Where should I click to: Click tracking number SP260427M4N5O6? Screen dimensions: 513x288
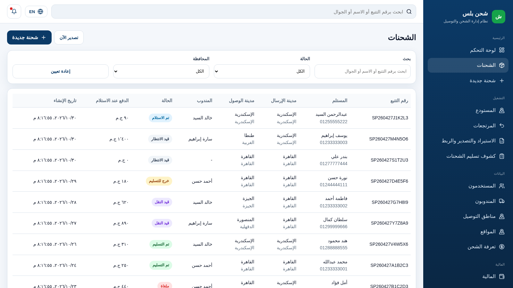tap(389, 139)
